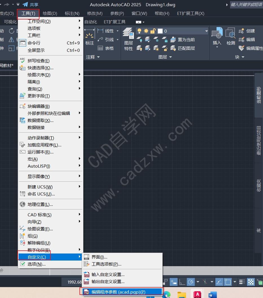
Task: Toggle ortho mode in the status bar
Action: point(182,282)
